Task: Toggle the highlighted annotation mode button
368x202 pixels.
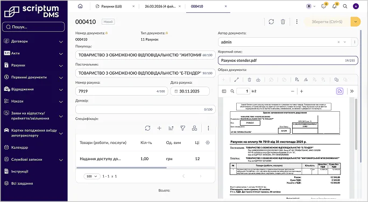Action: click(x=340, y=91)
